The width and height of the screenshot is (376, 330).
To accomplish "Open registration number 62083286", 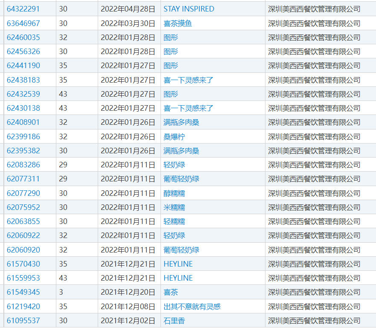I will (23, 165).
